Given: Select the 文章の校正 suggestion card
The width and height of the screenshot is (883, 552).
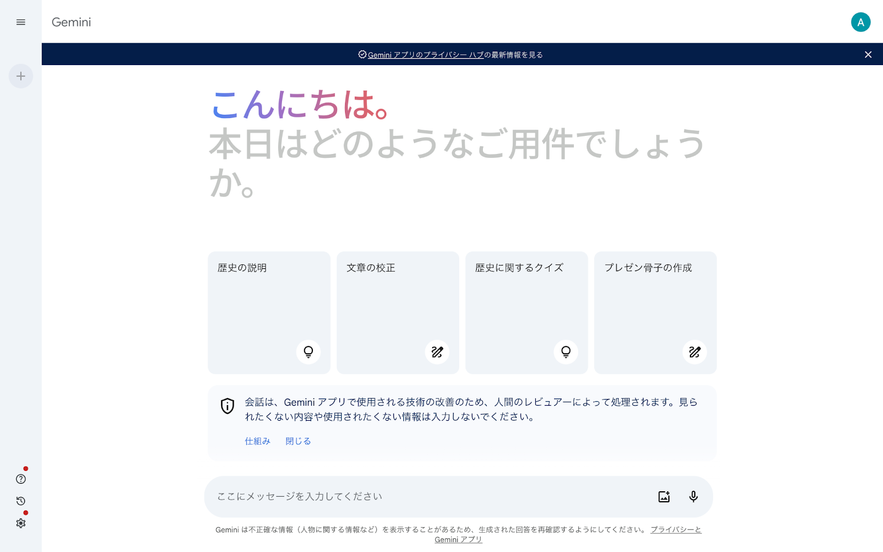Looking at the screenshot, I should (398, 313).
